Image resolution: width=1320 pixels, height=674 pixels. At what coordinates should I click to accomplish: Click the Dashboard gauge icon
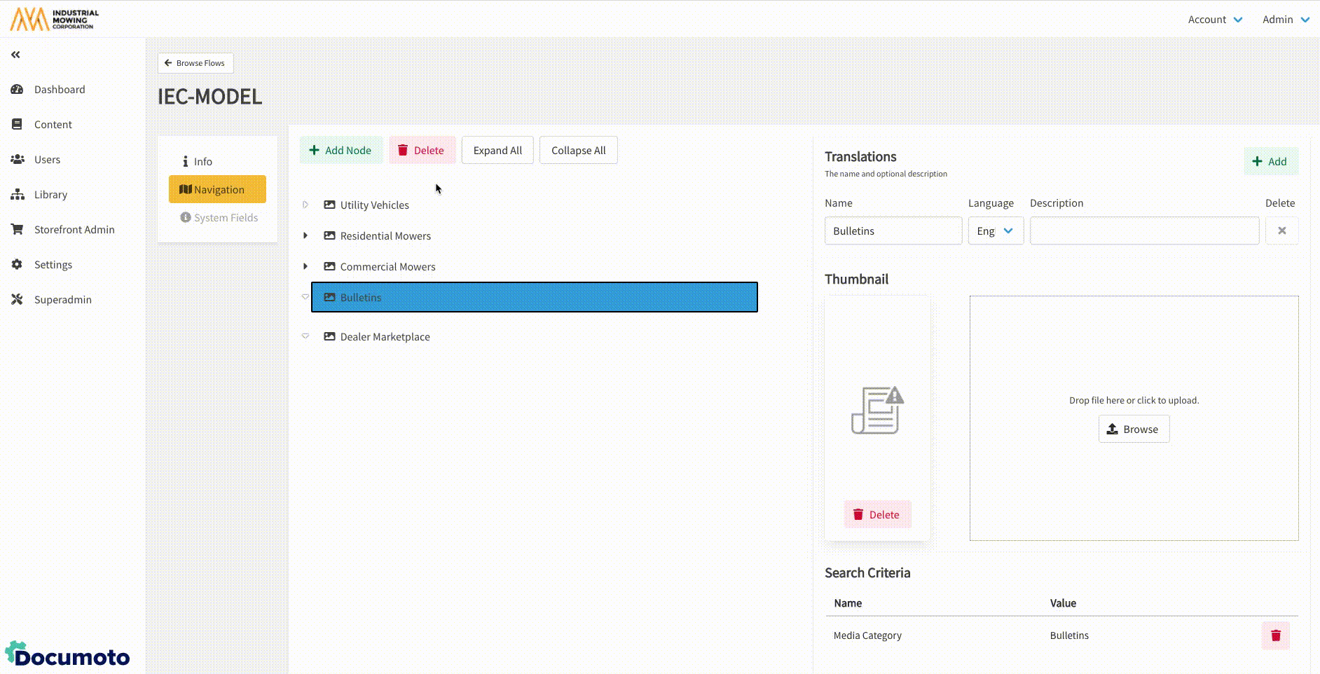click(18, 90)
